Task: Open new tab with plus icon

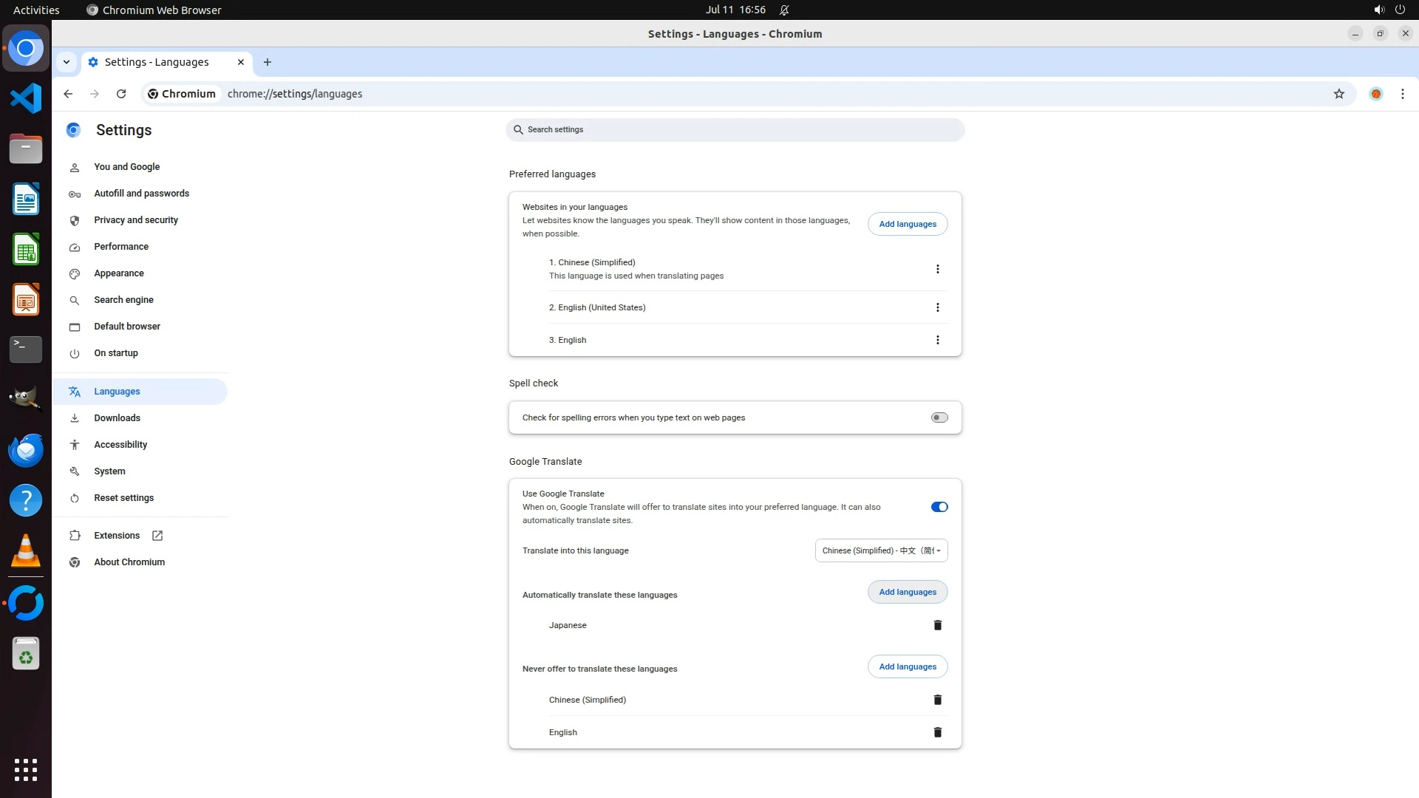Action: 268,62
